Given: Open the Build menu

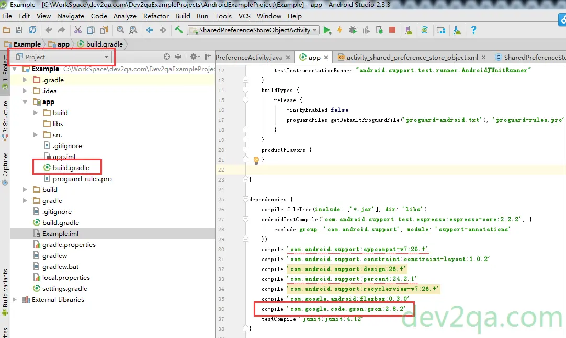Looking at the screenshot, I should point(183,16).
